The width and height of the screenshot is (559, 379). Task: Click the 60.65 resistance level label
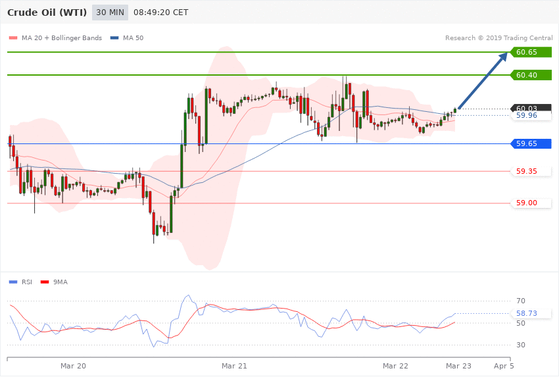[x=531, y=52]
